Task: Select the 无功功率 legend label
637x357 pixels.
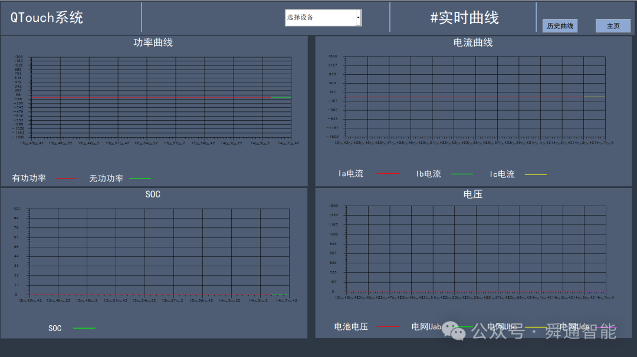Action: click(x=106, y=178)
